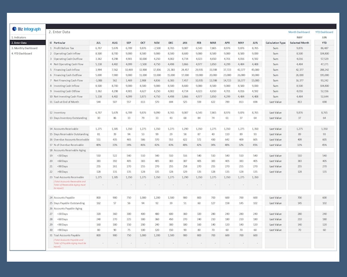347x277 pixels.
Task: Select the Accounts Payable row label
Action: coord(64,198)
